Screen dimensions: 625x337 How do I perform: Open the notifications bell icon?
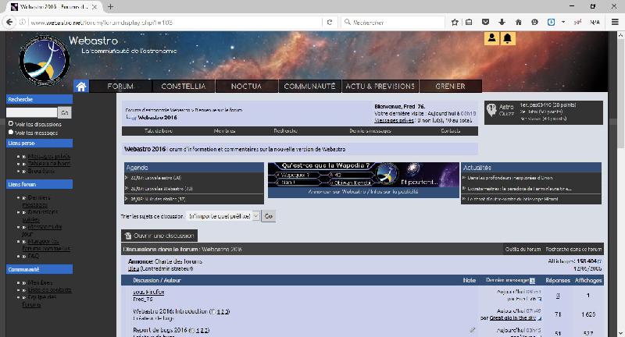(x=507, y=38)
